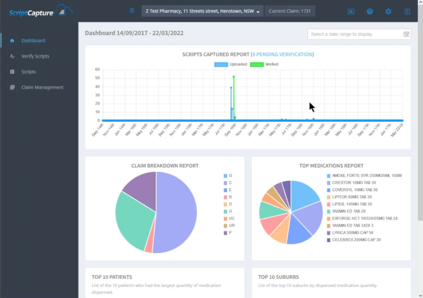Open Scripts page in sidebar
The image size is (423, 298).
28,72
